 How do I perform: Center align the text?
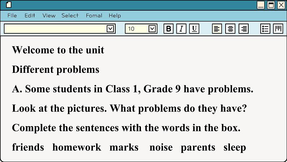tap(230, 29)
